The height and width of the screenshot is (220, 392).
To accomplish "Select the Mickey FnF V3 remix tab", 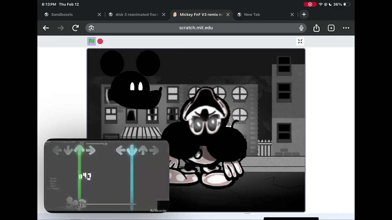I will (201, 14).
